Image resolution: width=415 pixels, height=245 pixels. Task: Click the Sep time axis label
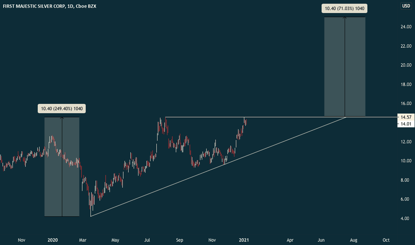point(179,240)
